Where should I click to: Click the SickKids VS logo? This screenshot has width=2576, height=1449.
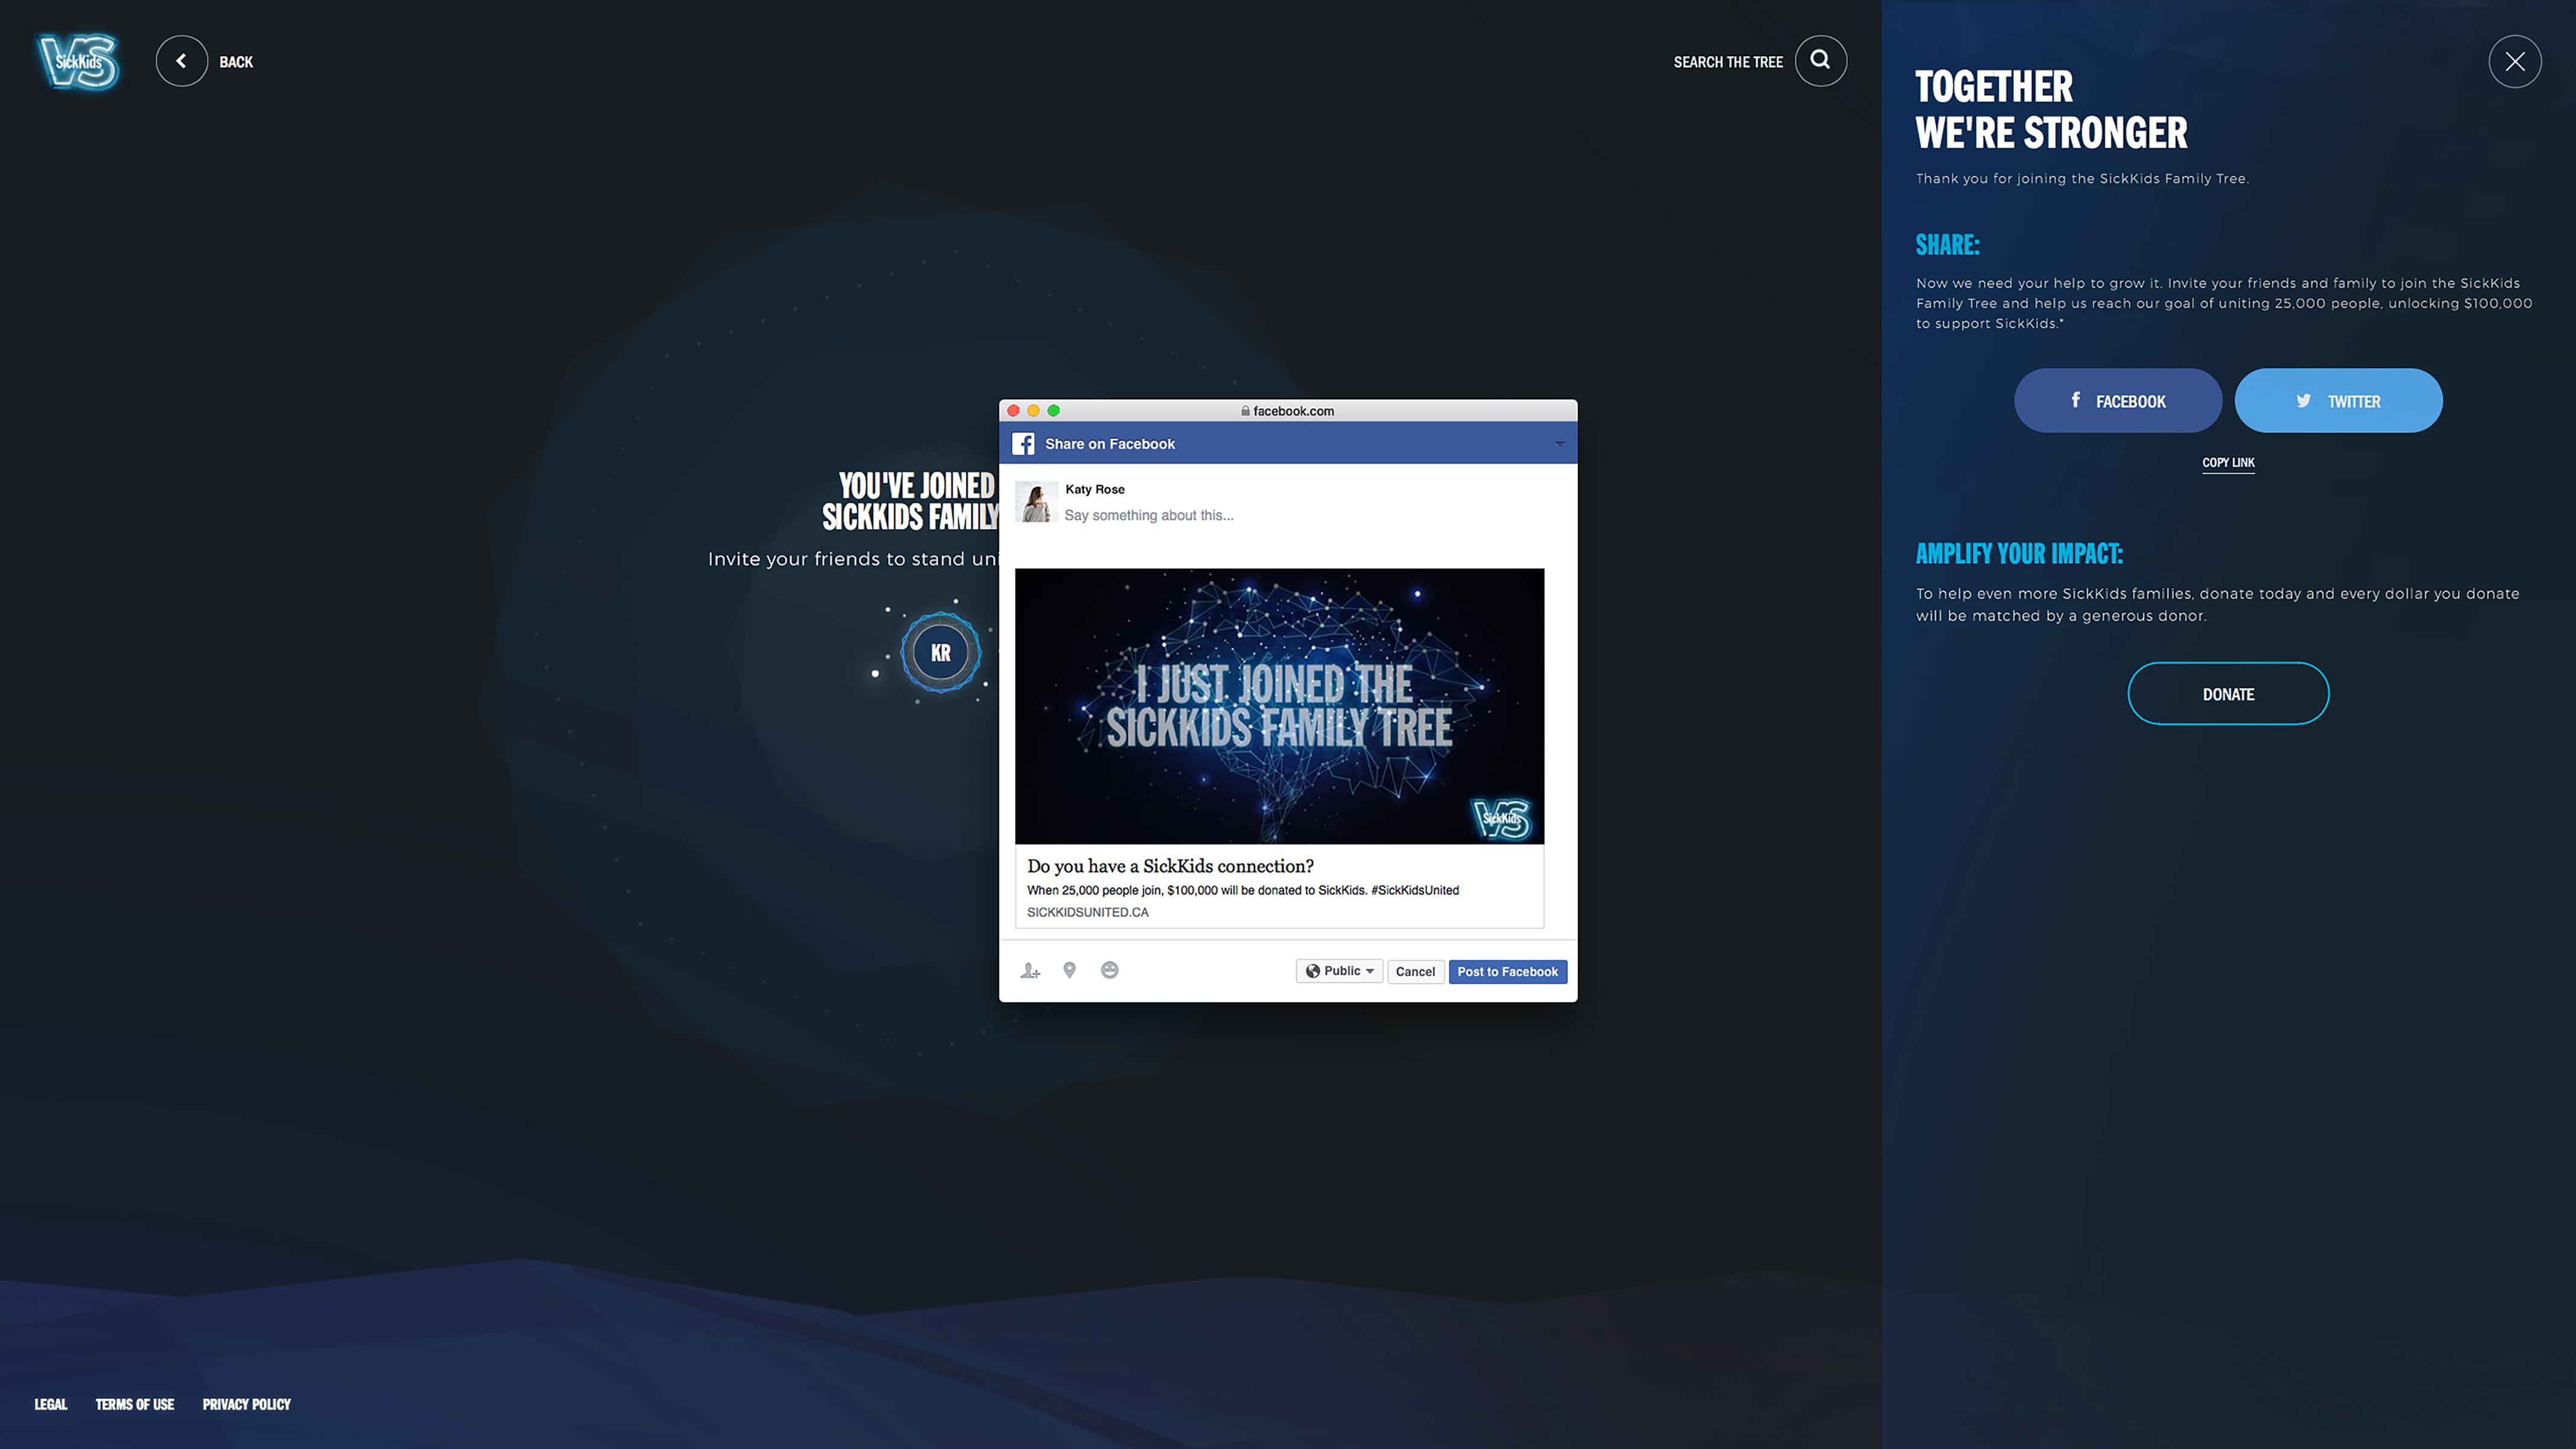click(x=78, y=62)
